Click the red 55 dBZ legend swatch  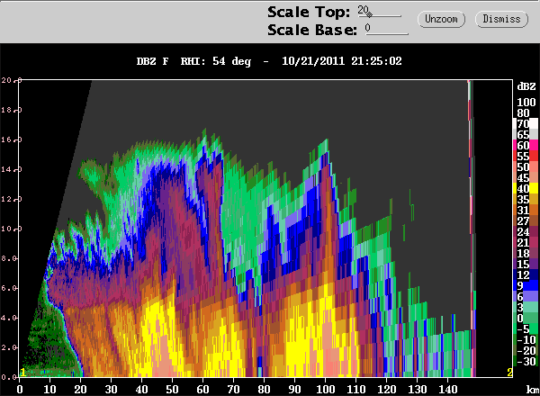(526, 156)
